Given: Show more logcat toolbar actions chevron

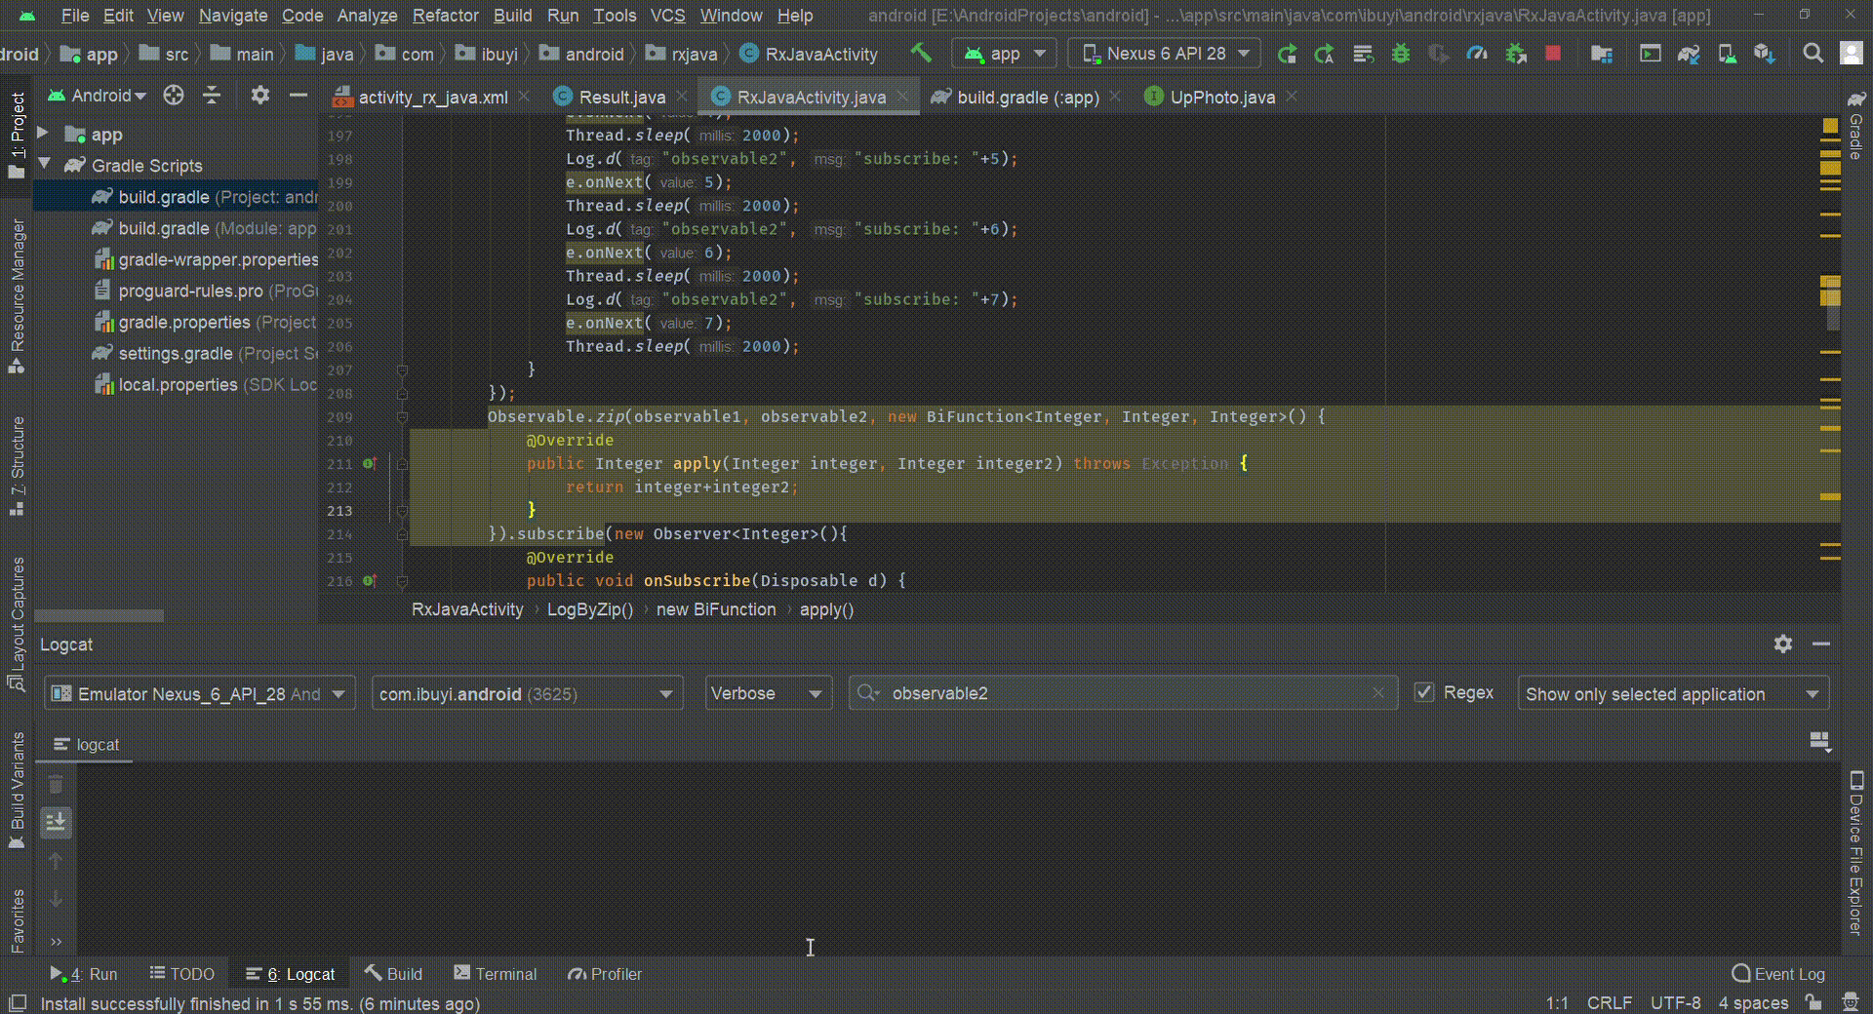Looking at the screenshot, I should tap(56, 942).
